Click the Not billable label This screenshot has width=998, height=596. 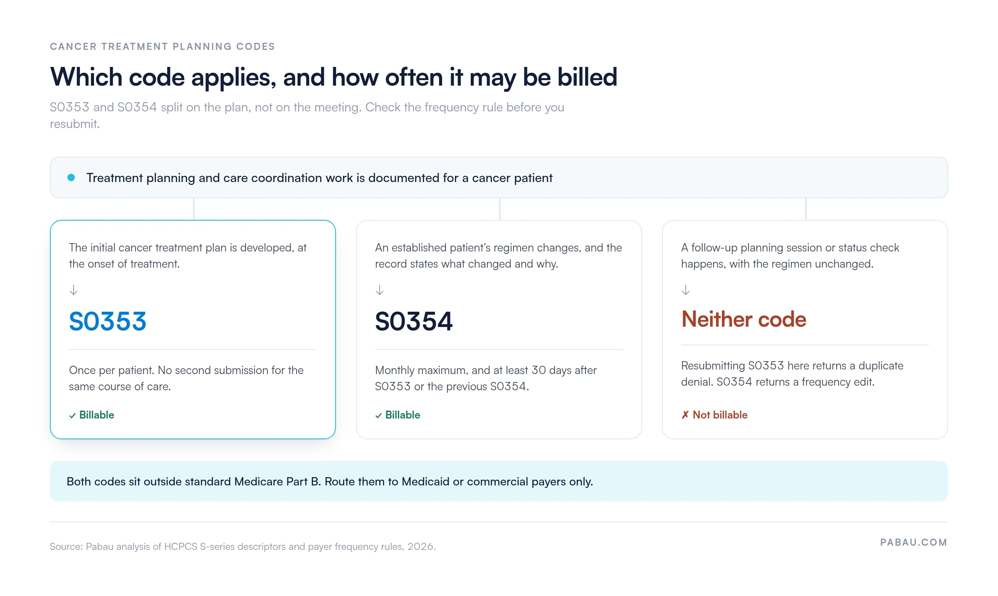[x=720, y=415]
